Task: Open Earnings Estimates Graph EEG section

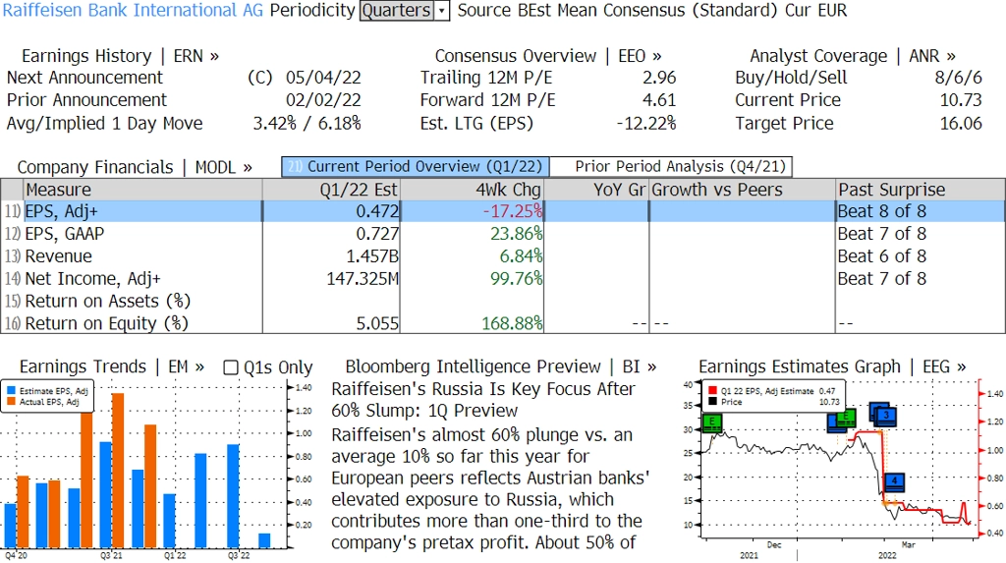Action: click(832, 367)
